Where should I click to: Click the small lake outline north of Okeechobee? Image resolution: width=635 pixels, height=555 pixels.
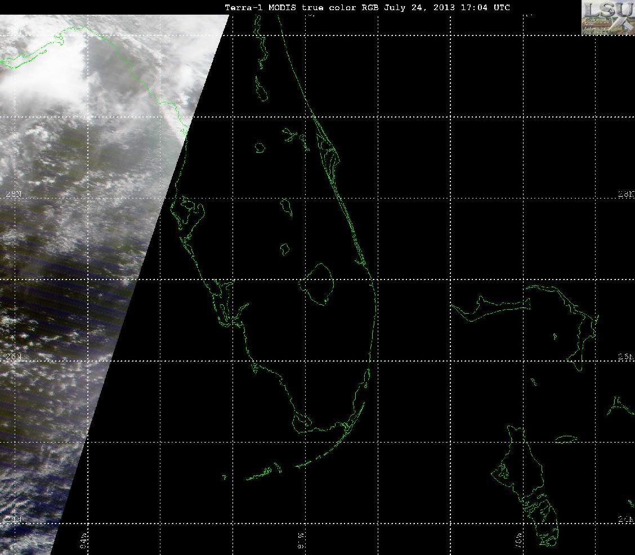pyautogui.click(x=285, y=249)
